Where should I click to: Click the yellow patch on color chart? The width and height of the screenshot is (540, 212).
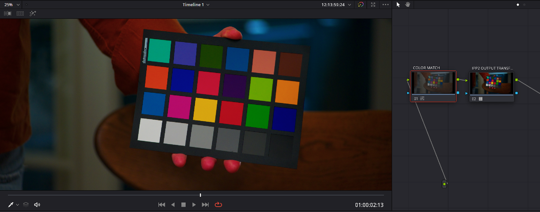pos(205,110)
